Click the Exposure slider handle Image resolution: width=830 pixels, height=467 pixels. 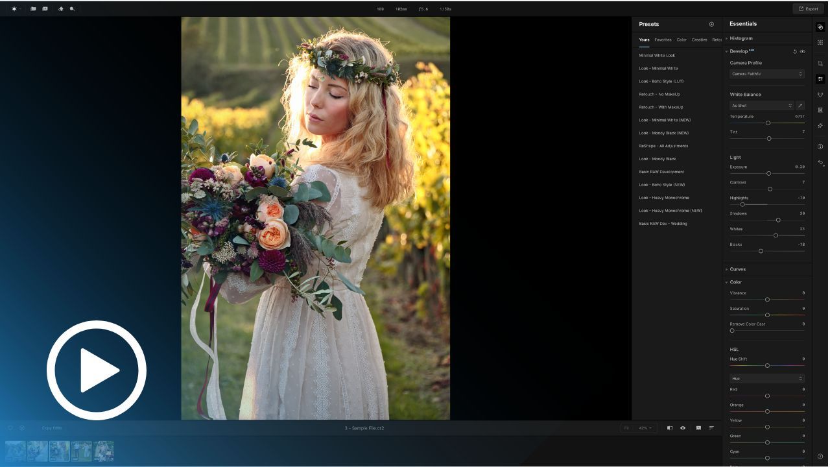click(x=769, y=173)
